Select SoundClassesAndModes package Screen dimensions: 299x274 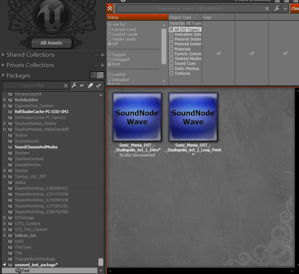pos(36,147)
